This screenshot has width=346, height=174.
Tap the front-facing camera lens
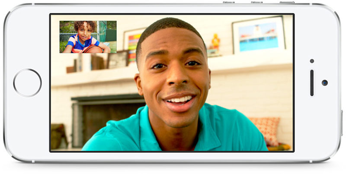[324, 82]
